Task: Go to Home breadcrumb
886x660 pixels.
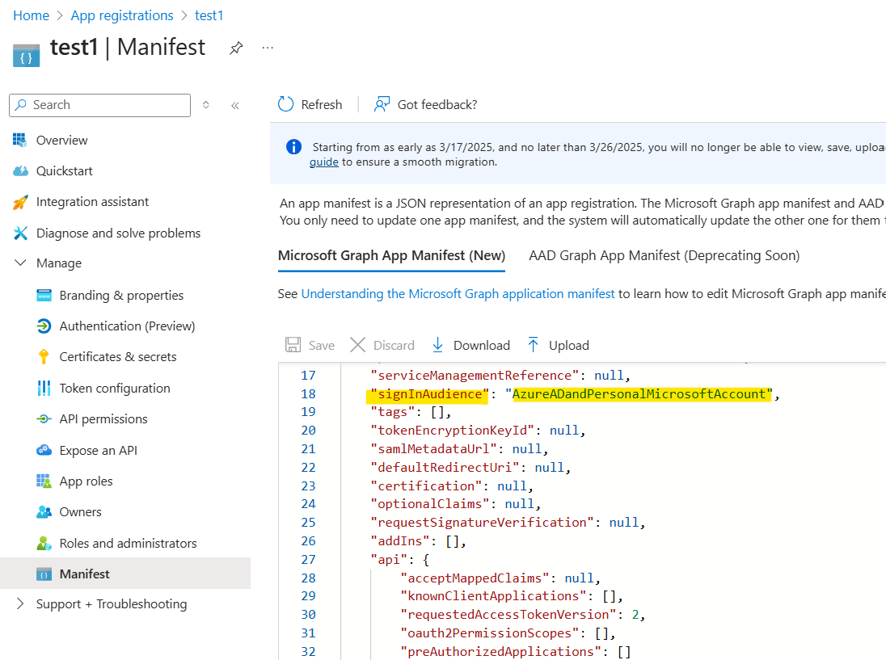Action: 31,16
